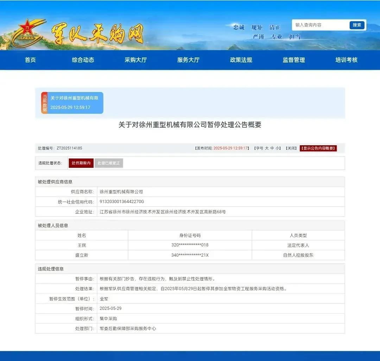Click the 显示公告内容概要 button
Screen dimensions: 380x361
click(x=318, y=148)
